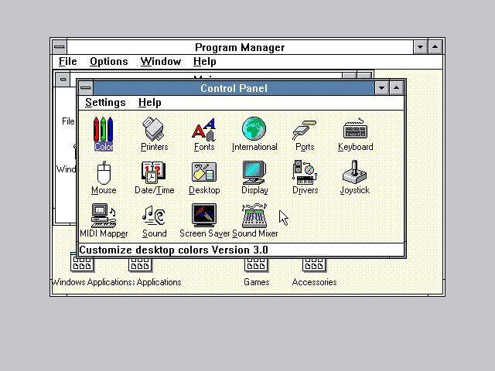The image size is (495, 371).
Task: Minimize the Control Panel window
Action: pyautogui.click(x=381, y=88)
